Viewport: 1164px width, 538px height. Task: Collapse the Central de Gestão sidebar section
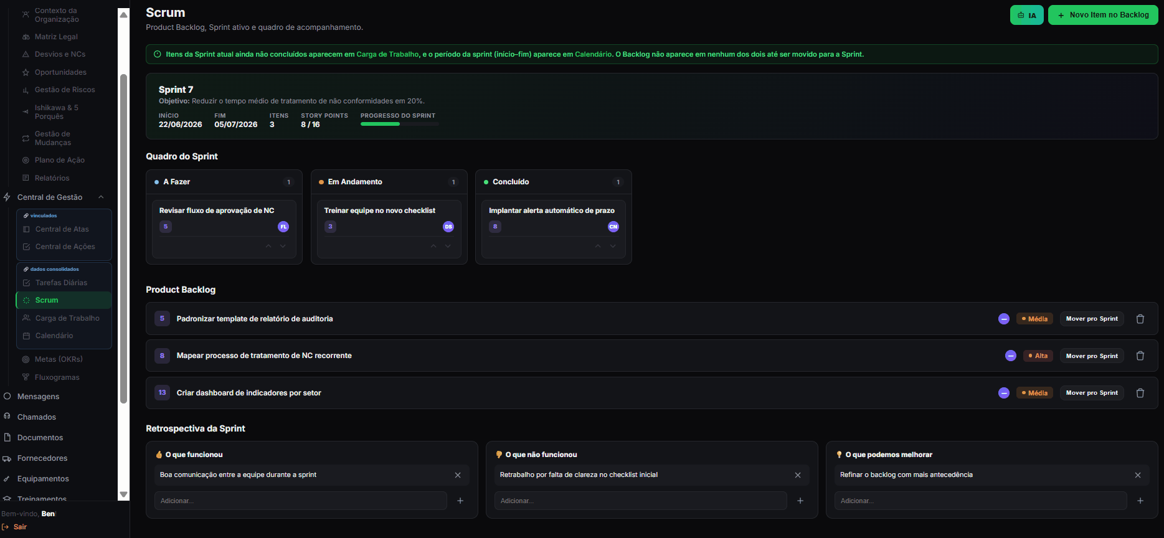(x=101, y=197)
